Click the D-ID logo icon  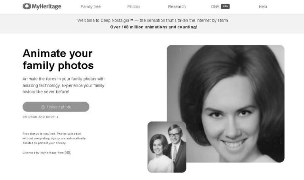coord(67,153)
